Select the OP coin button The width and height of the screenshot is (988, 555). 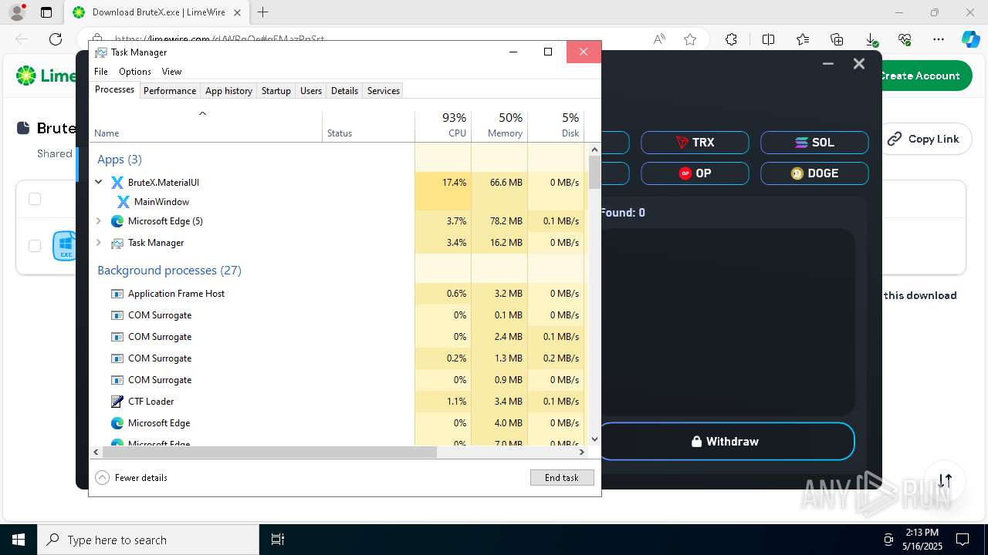[x=695, y=173]
